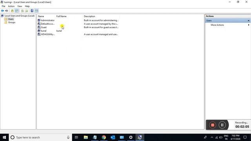Image resolution: width=251 pixels, height=141 pixels.
Task: Open the Help menu
Action: (x=27, y=6)
